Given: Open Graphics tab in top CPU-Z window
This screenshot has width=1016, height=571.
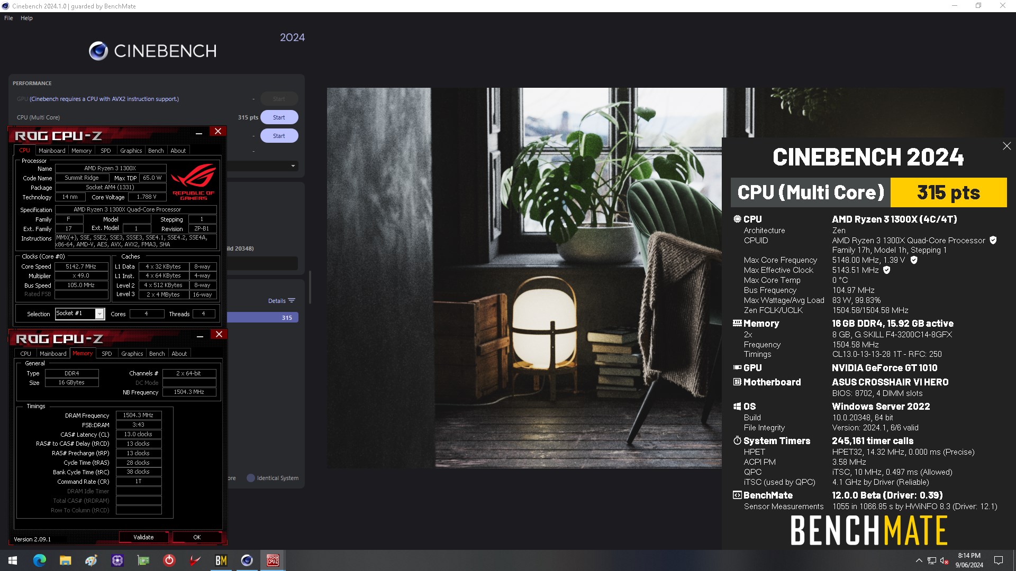Looking at the screenshot, I should point(131,151).
